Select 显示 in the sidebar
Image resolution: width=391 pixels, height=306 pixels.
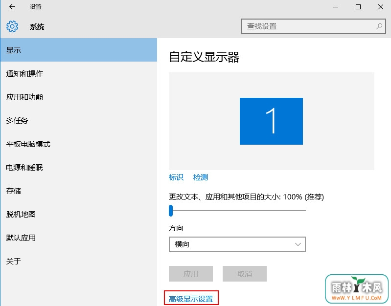click(x=79, y=50)
